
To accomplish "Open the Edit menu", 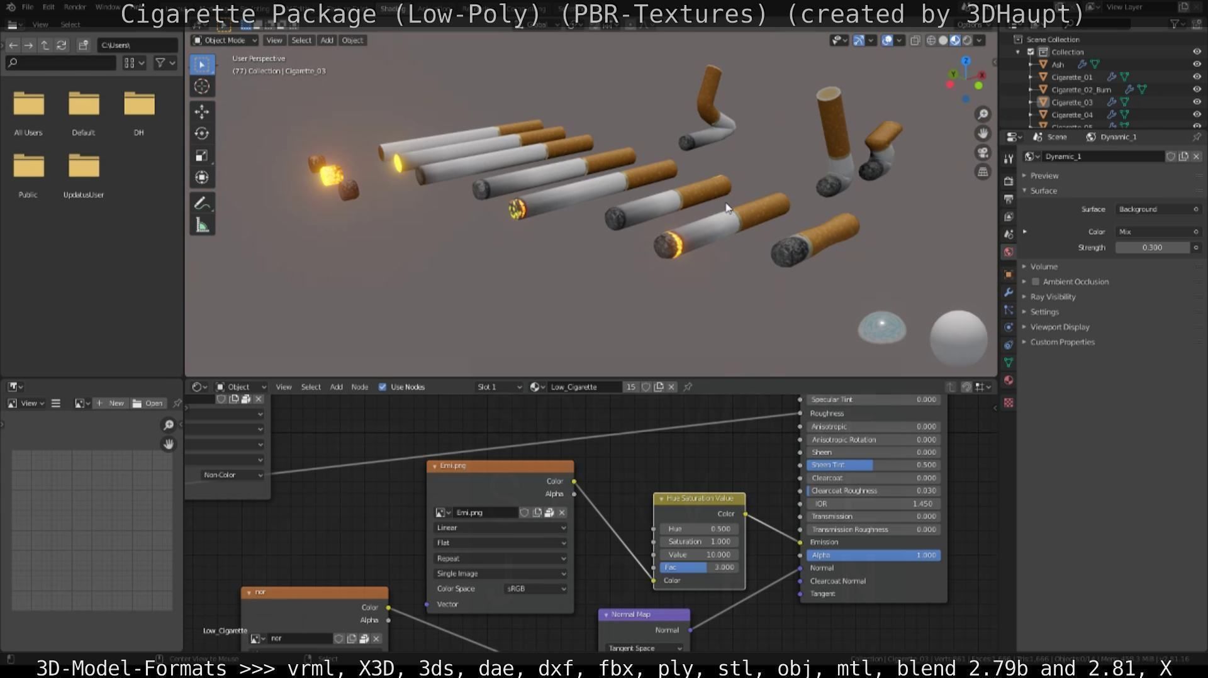I will 48,7.
